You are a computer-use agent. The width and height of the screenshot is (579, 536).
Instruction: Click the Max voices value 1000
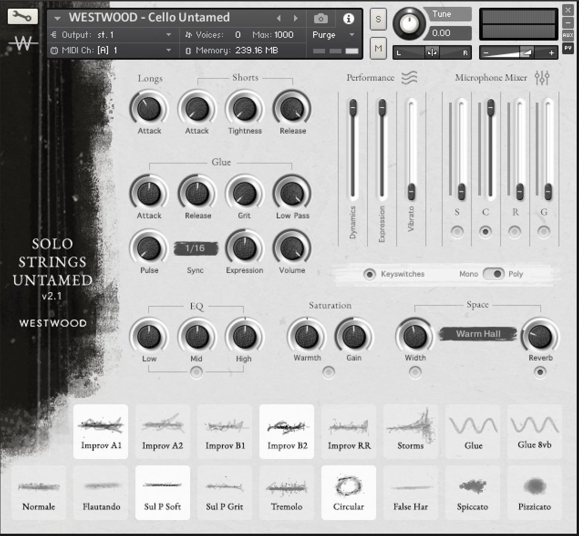(x=284, y=35)
